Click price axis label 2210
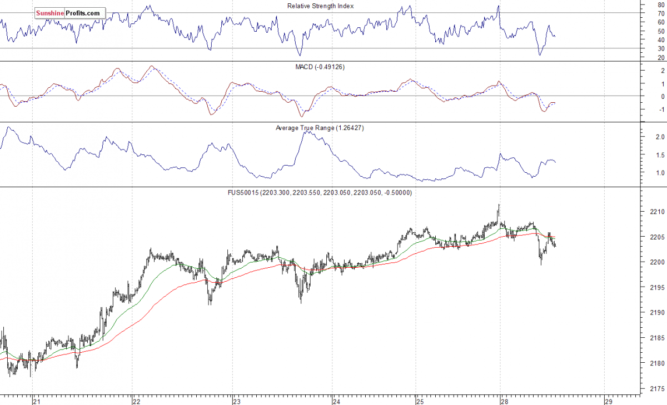Image resolution: width=667 pixels, height=405 pixels. 656,212
